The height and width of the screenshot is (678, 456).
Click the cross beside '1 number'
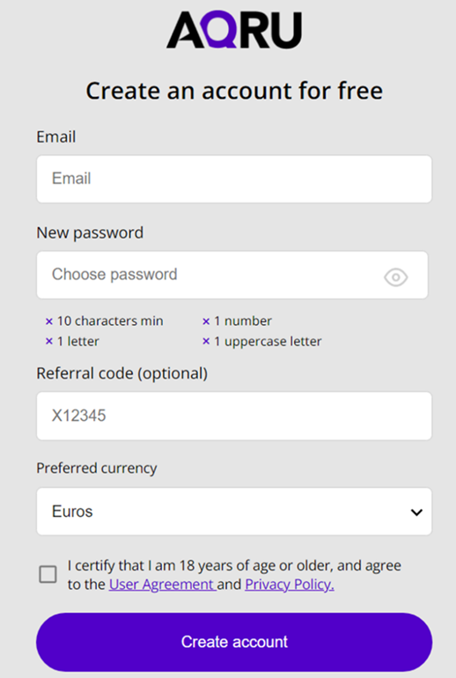pos(206,321)
